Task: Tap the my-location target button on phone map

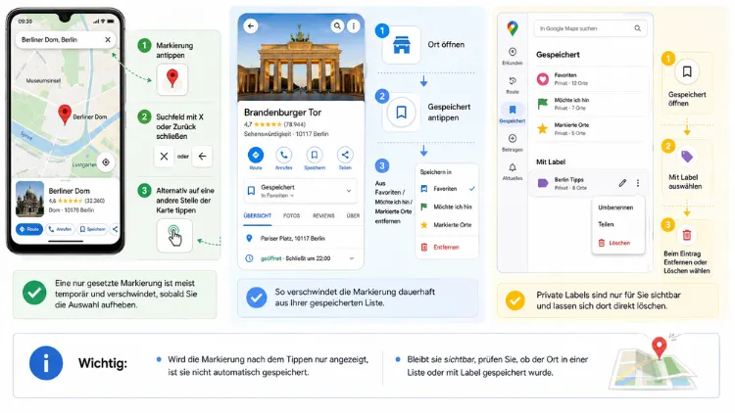Action: (x=106, y=162)
